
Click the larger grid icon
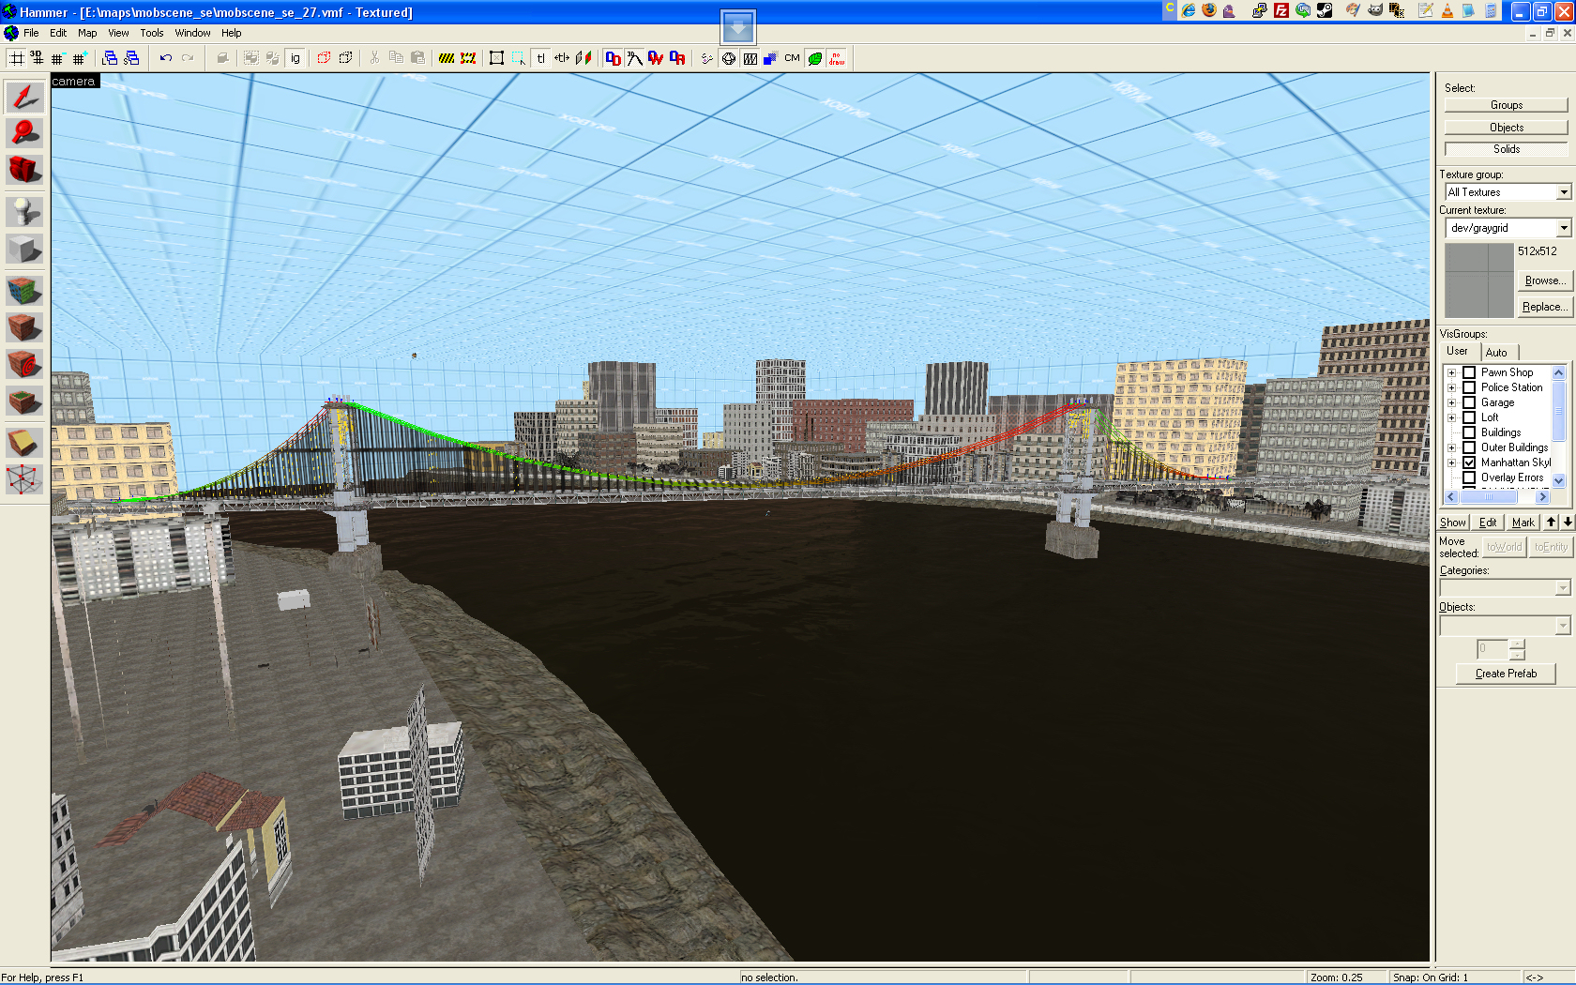79,58
